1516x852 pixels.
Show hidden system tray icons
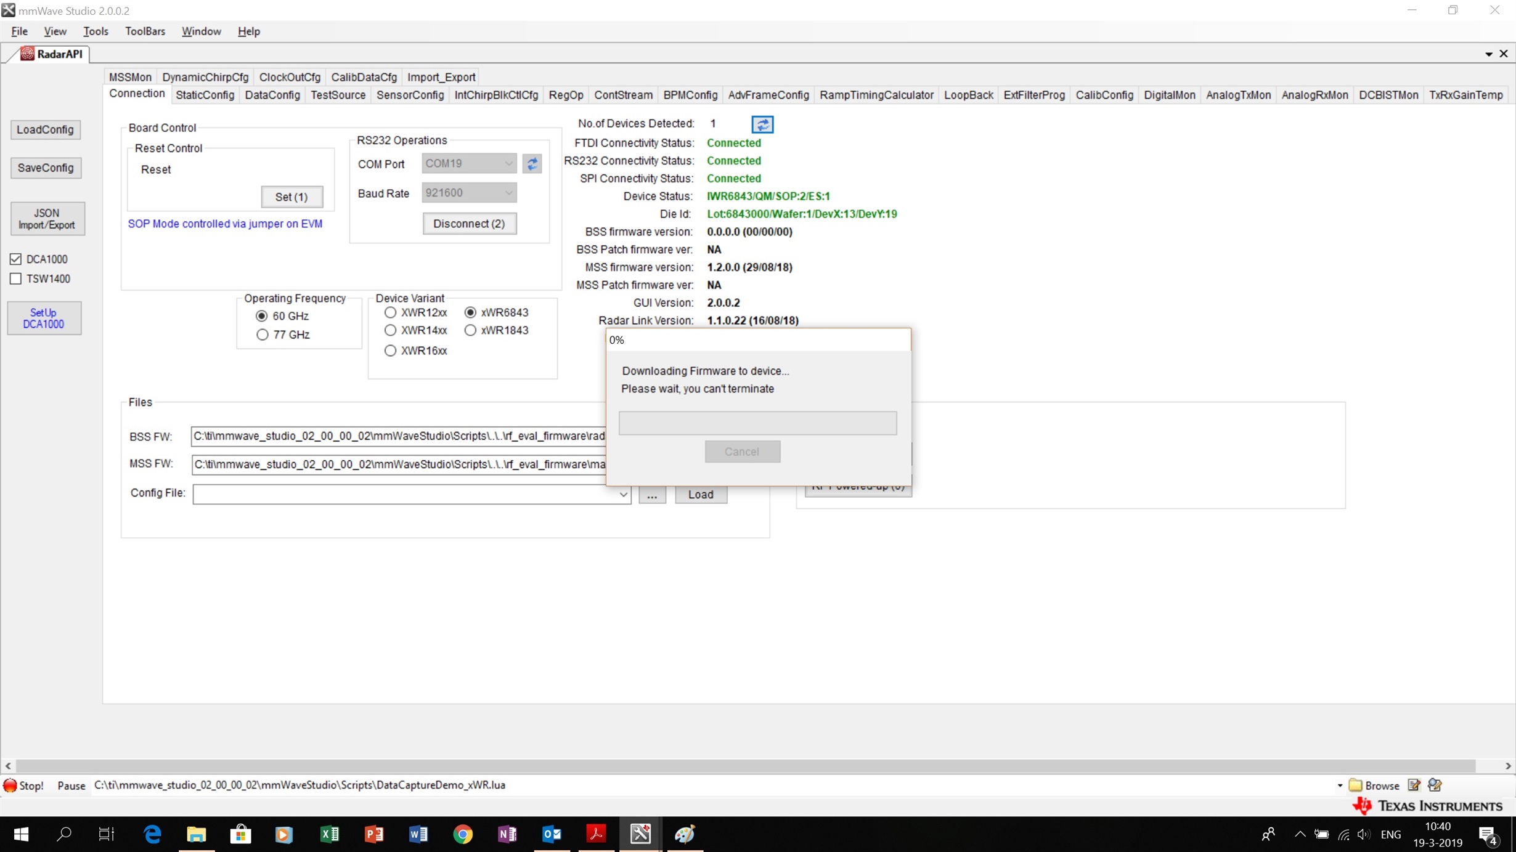[1300, 834]
